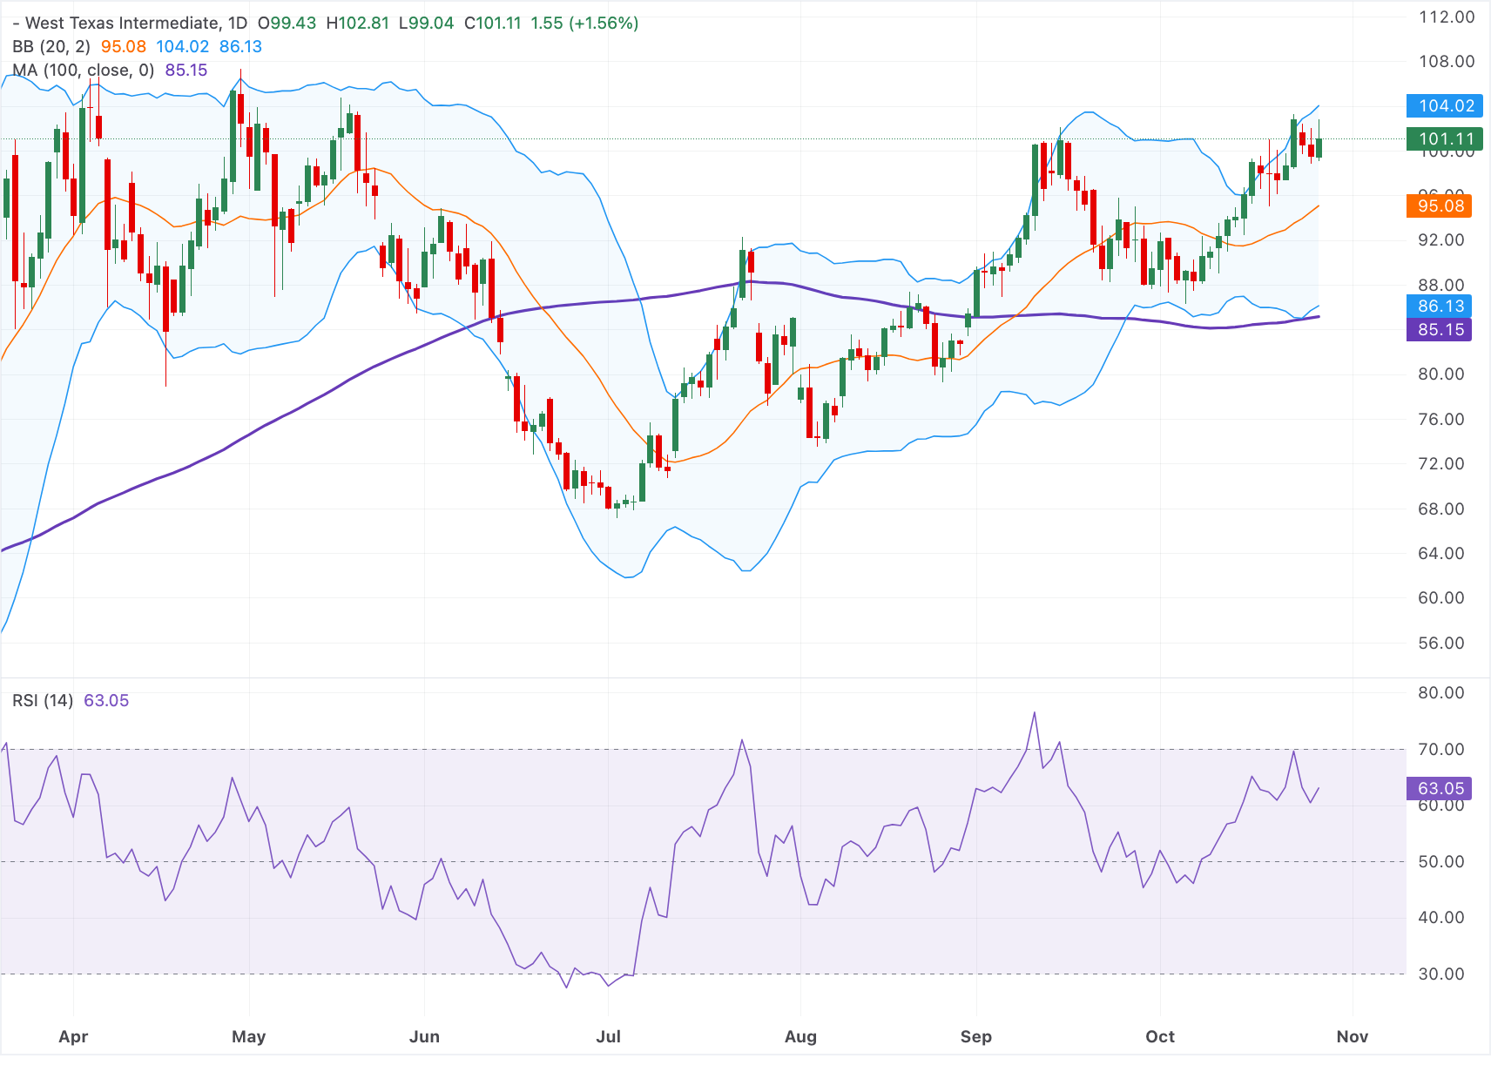Click 30.00 on the RSI axis

1441,974
